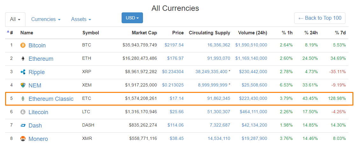Click the Dash logo icon

click(23, 125)
